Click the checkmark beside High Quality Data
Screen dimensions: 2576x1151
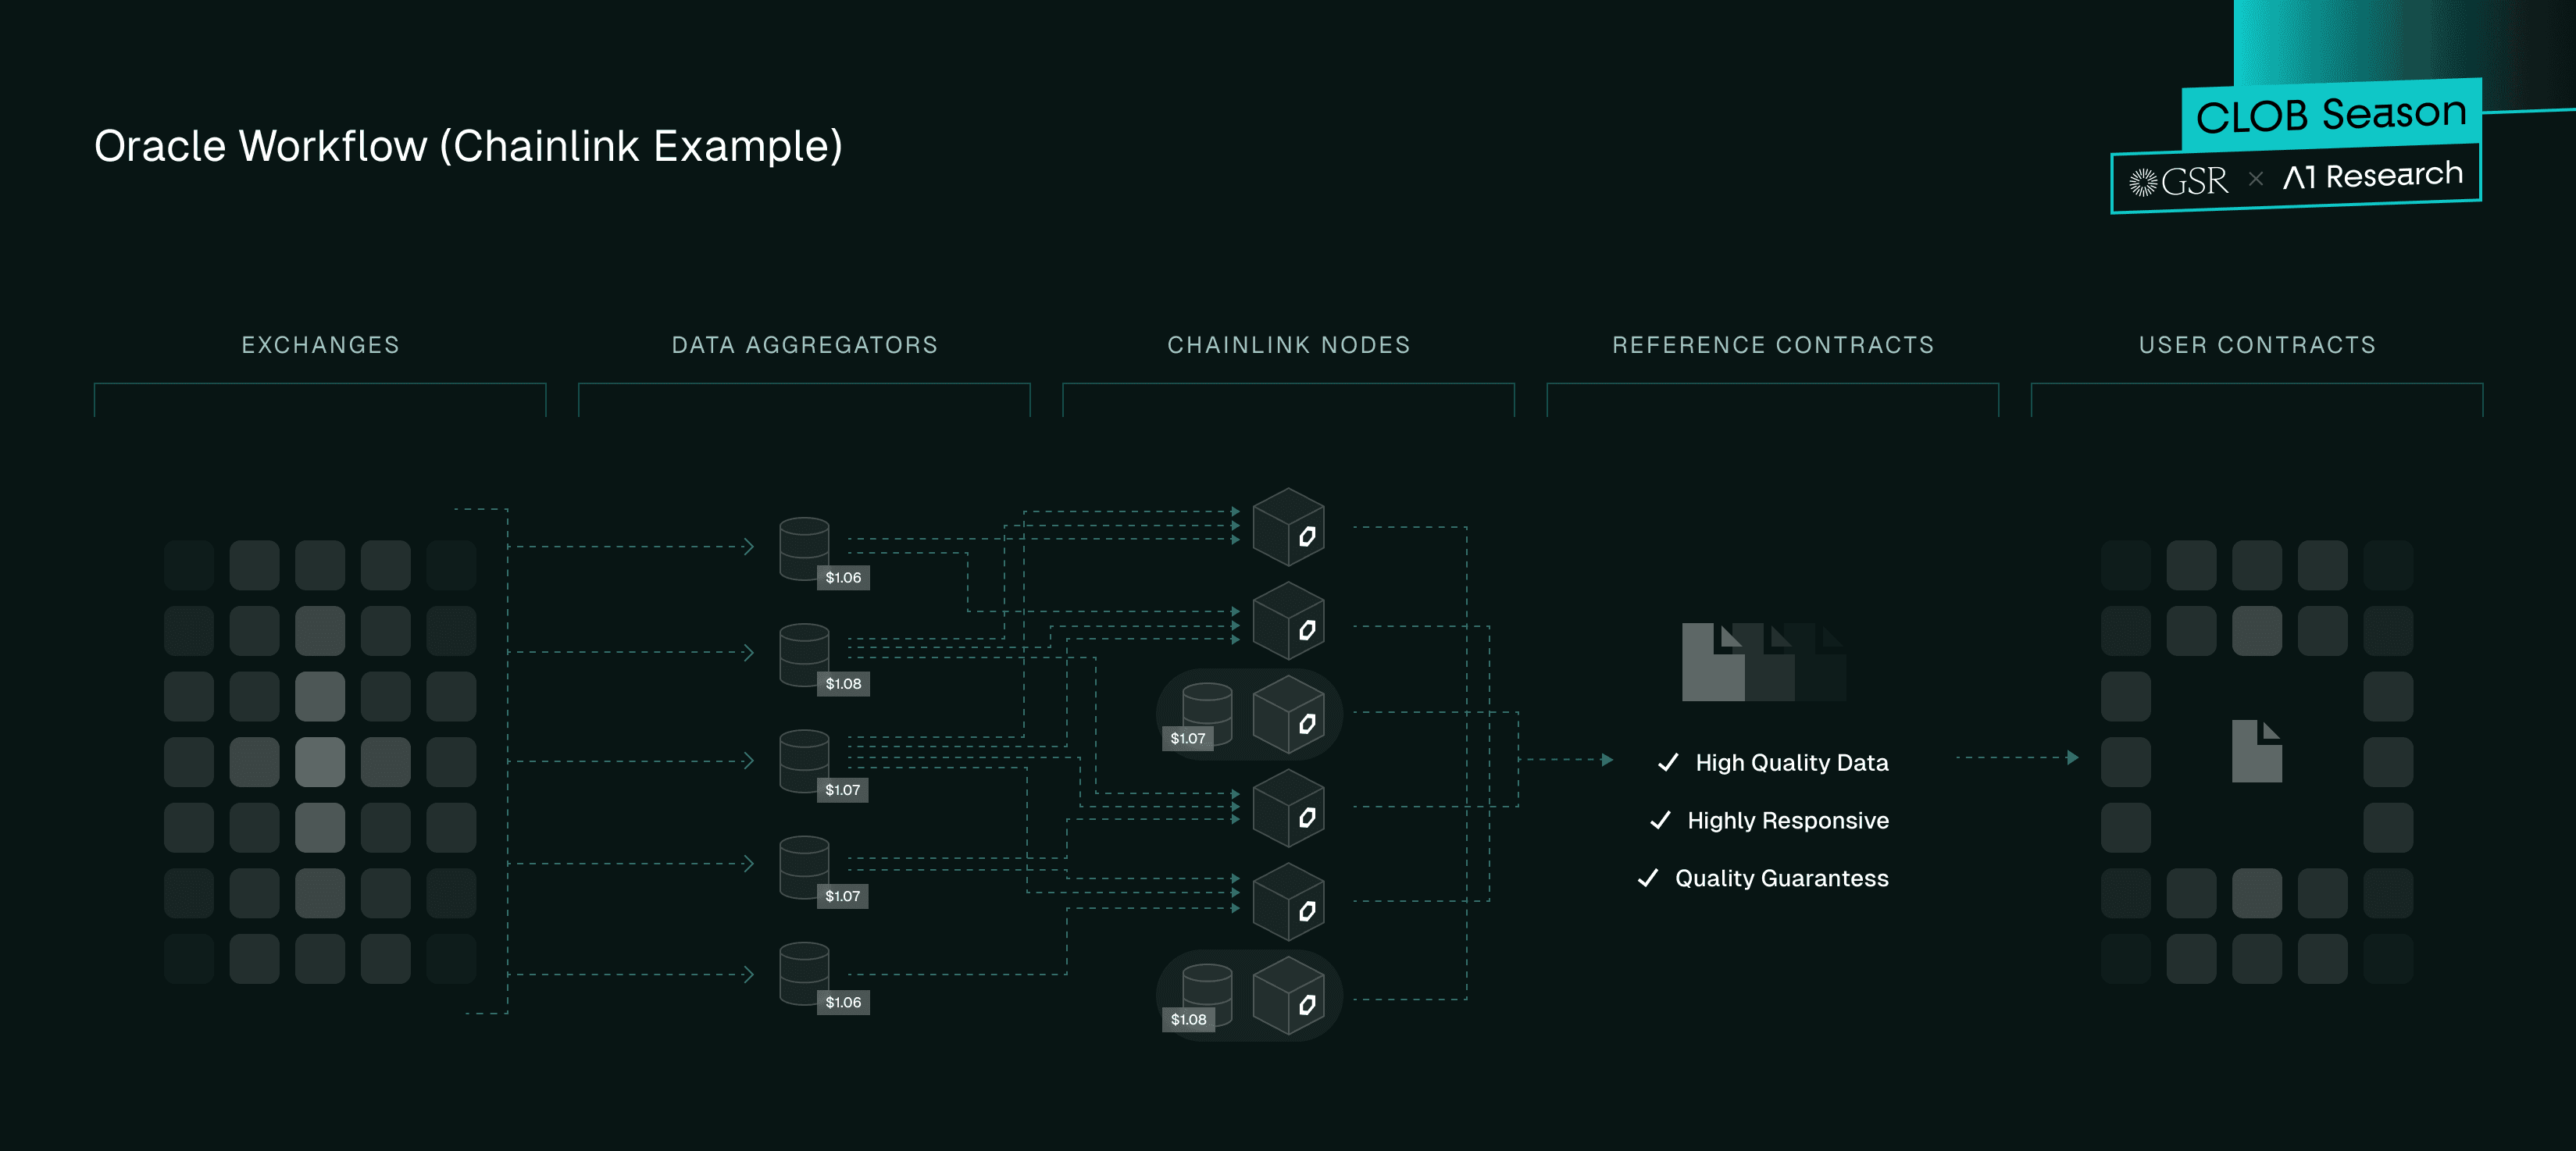tap(1668, 762)
